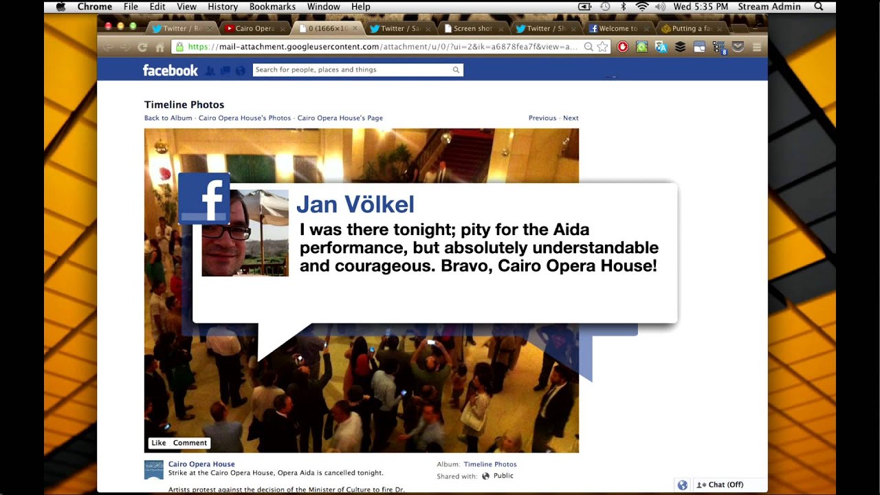Expand the photo to fullscreen
880x495 pixels.
[566, 141]
